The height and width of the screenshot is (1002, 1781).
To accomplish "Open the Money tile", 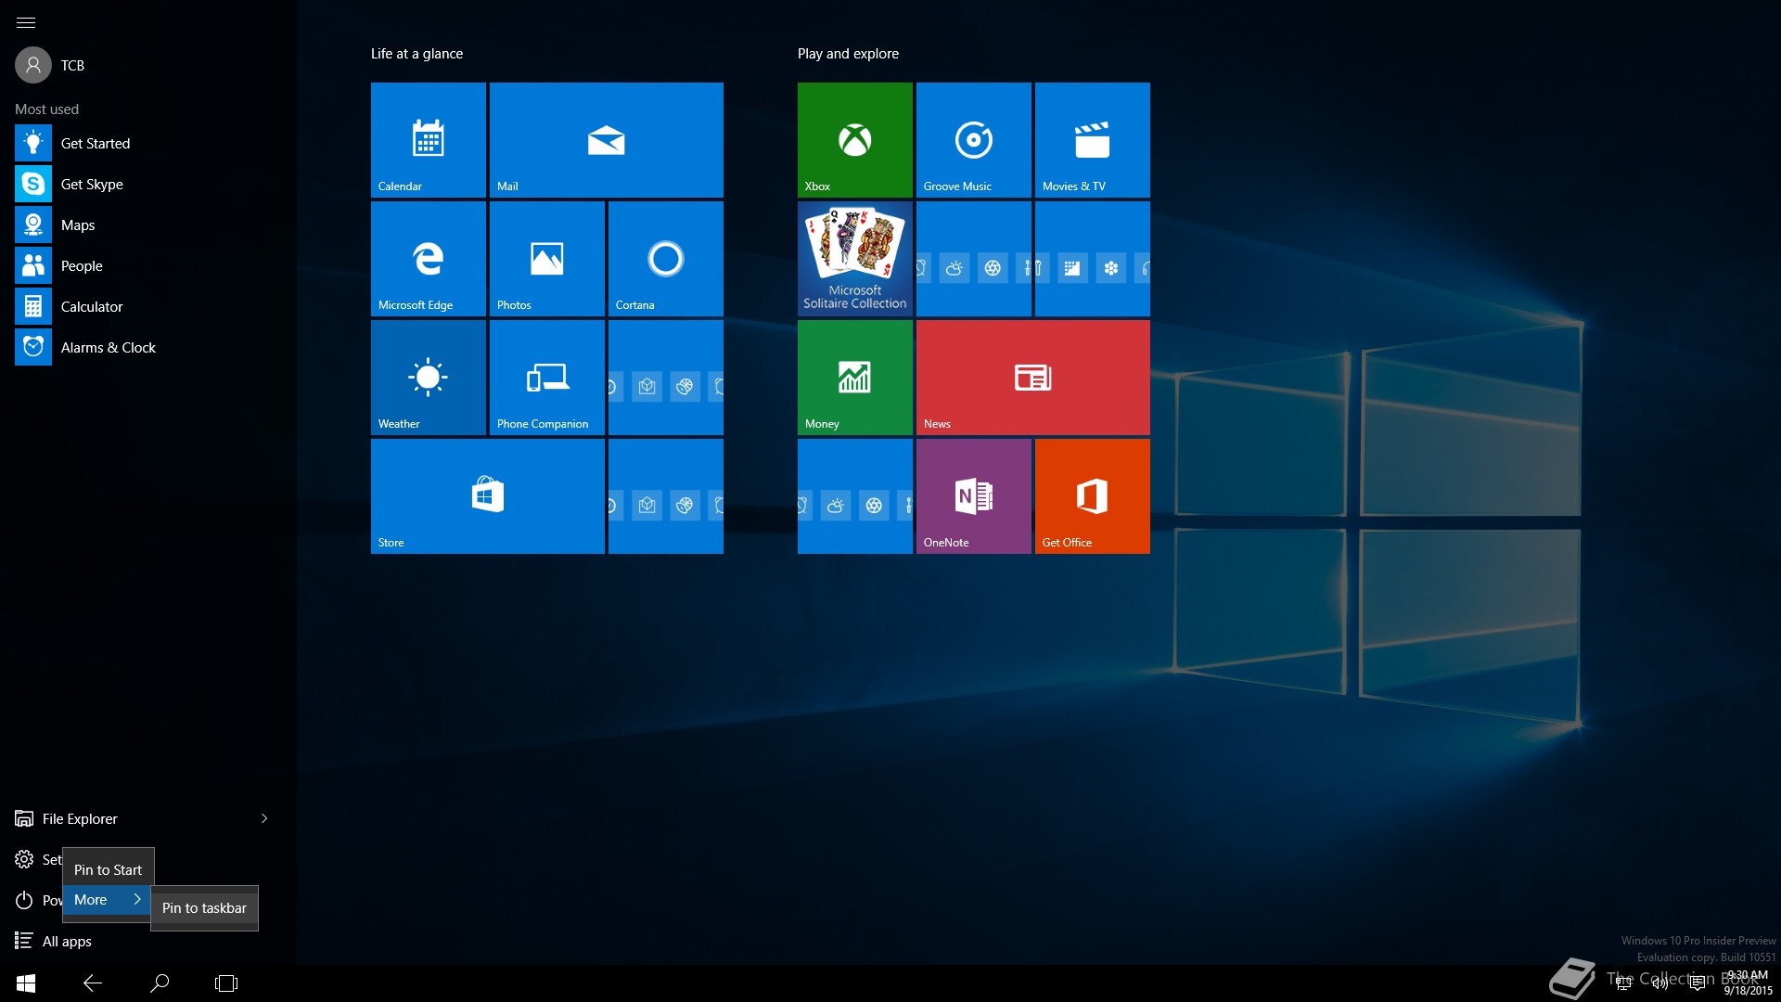I will (x=854, y=378).
